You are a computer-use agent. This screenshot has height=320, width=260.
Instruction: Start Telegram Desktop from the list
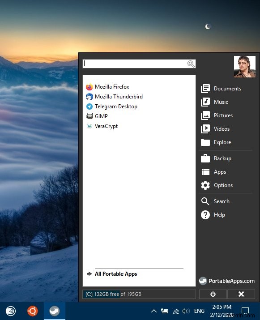click(x=111, y=107)
